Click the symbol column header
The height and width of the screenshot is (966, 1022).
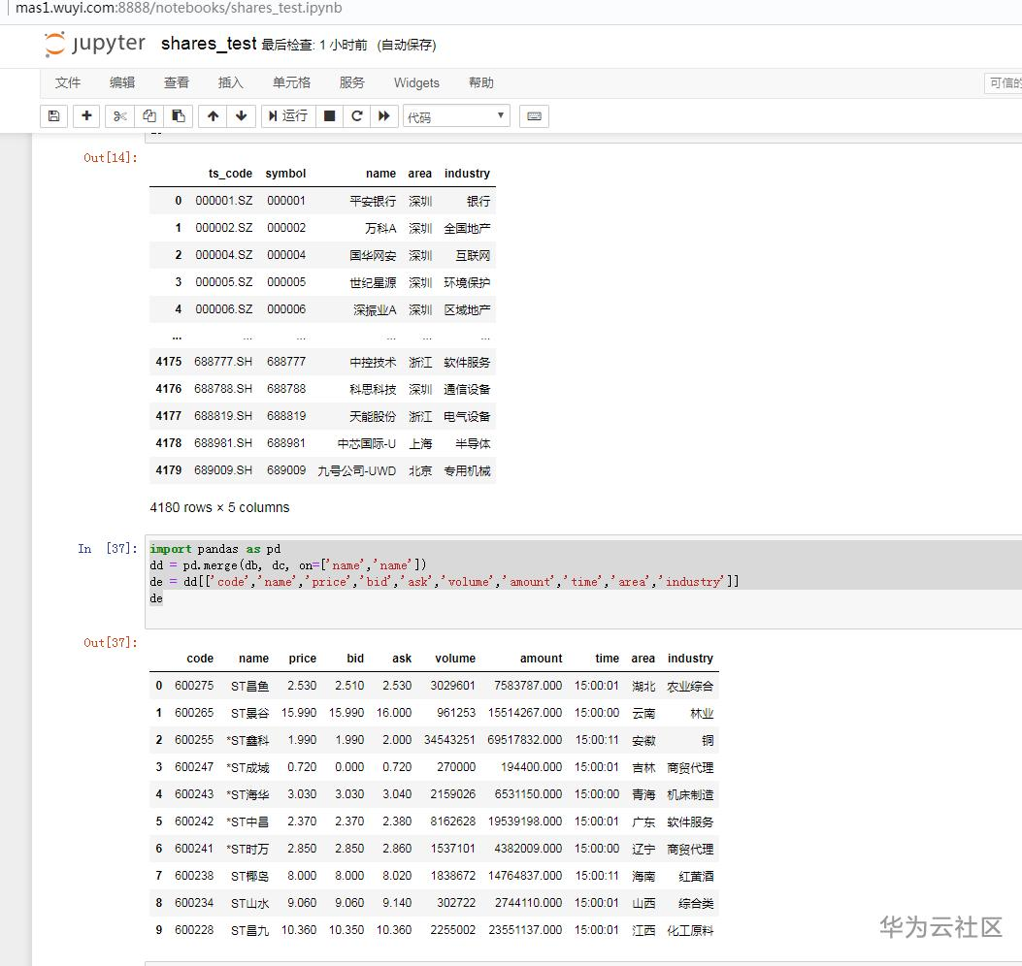[x=285, y=174]
